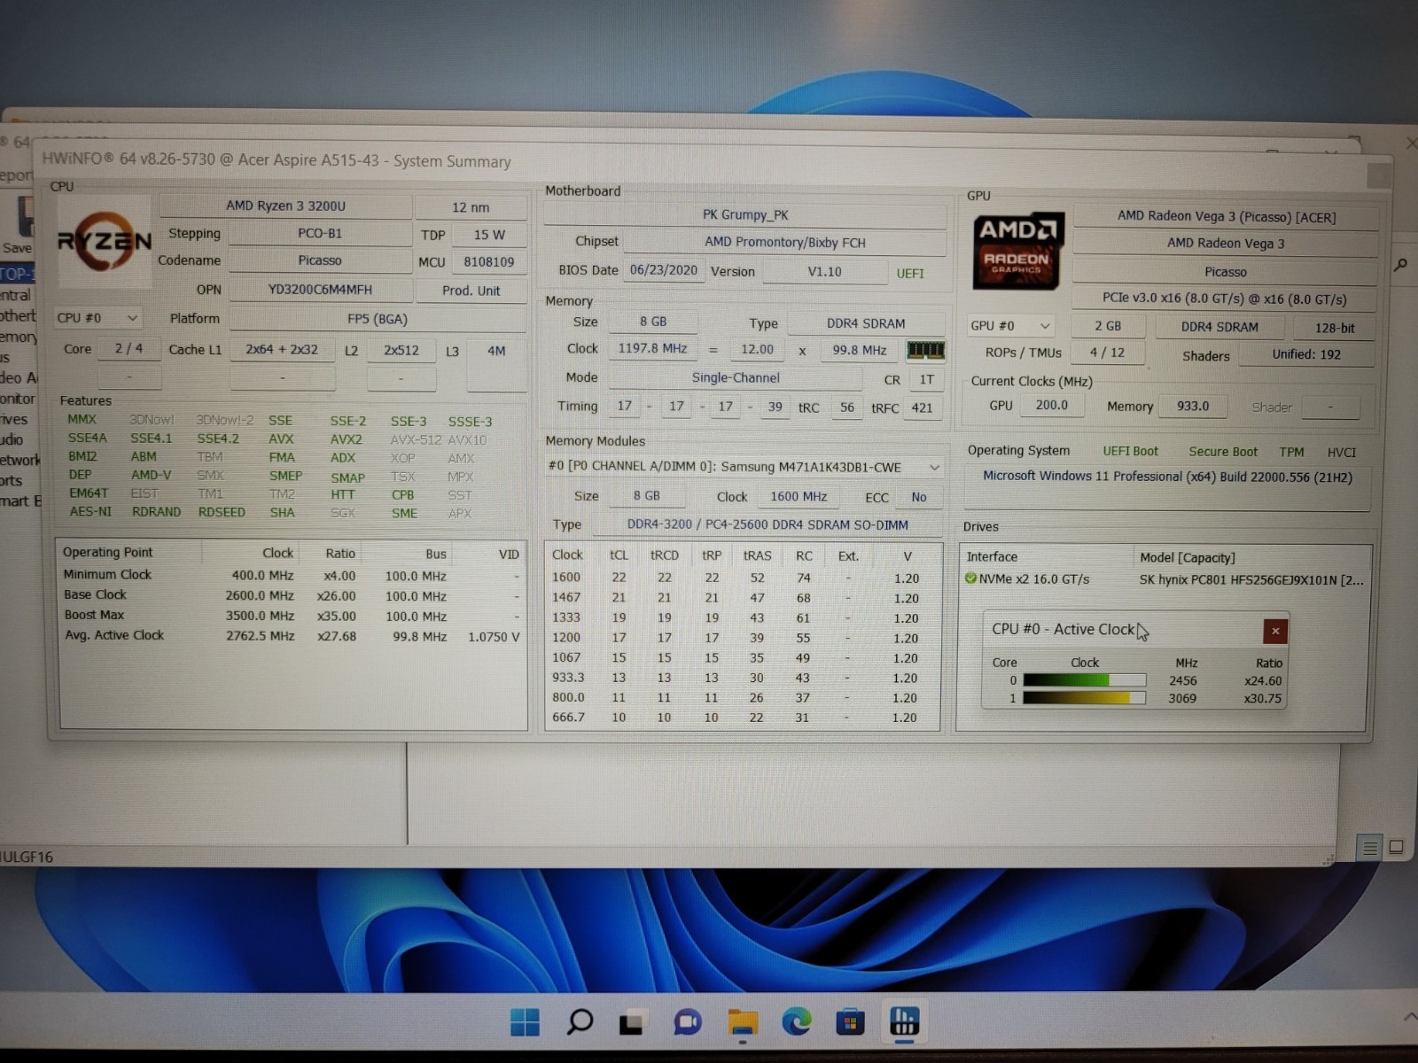
Task: Click the Single-Channel memory mode field
Action: click(736, 378)
